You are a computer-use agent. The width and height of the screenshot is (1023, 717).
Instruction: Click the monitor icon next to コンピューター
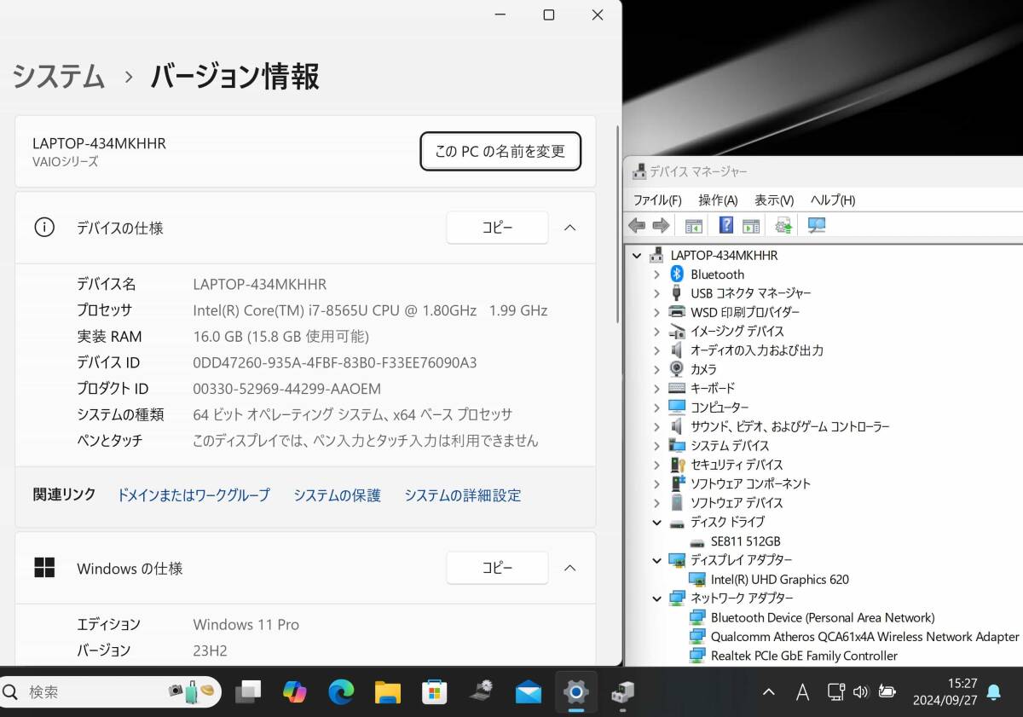[x=677, y=407]
